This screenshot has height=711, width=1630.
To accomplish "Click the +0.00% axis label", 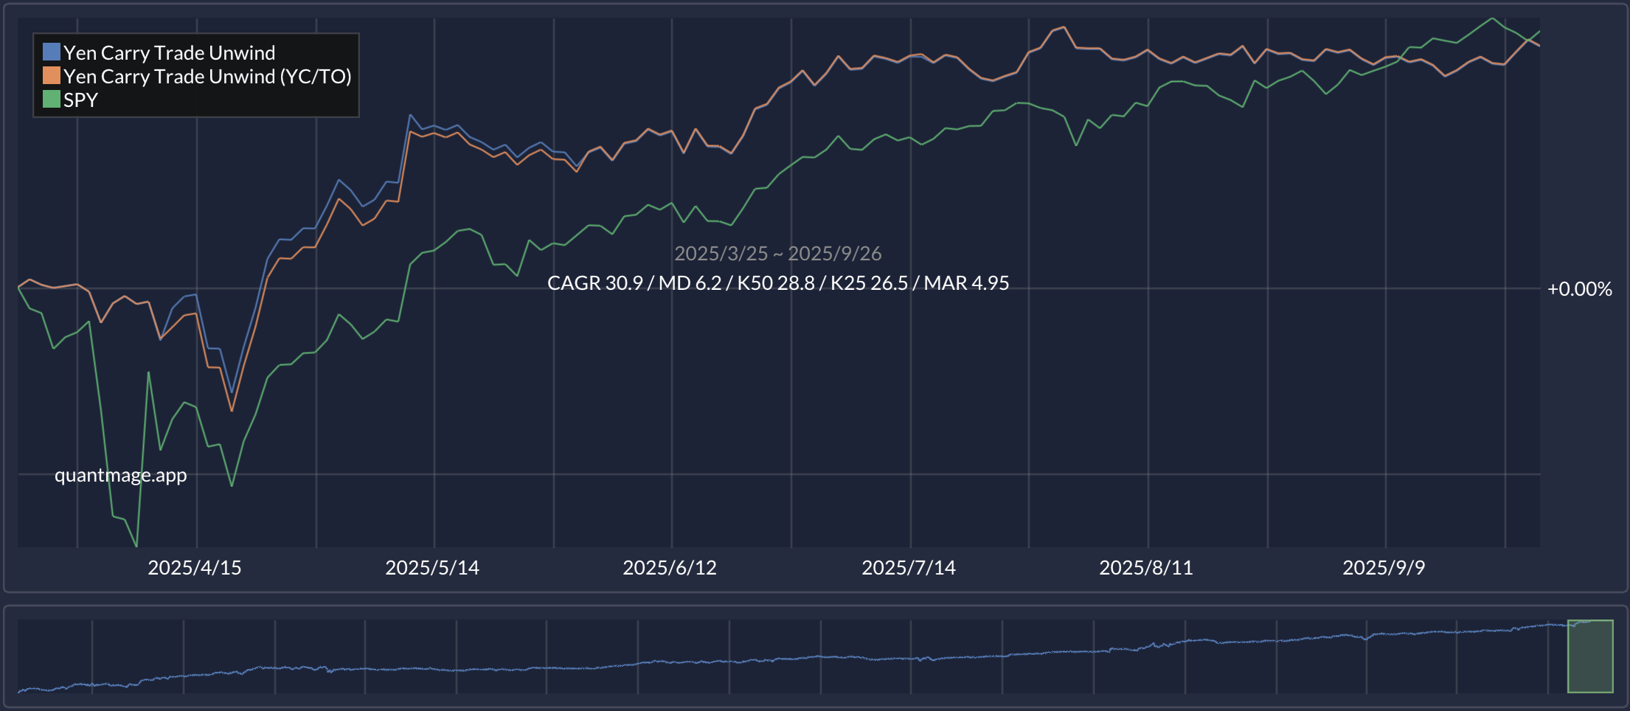I will pyautogui.click(x=1579, y=288).
